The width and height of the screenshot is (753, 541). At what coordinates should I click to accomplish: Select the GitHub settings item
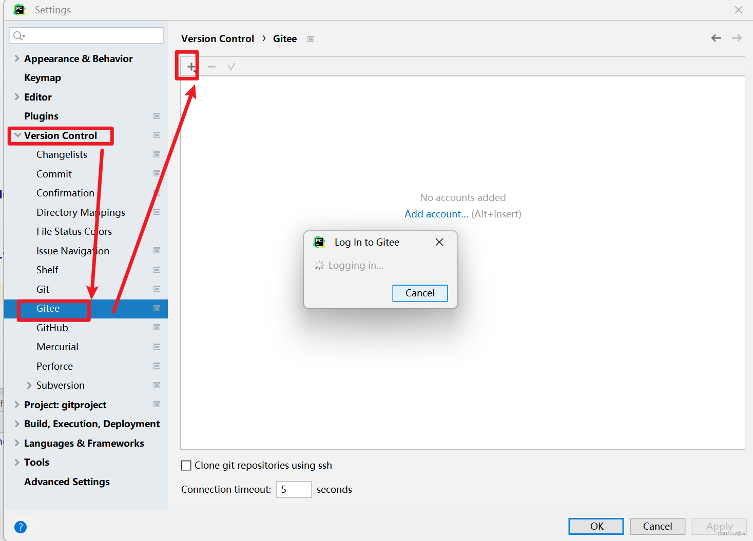[52, 328]
